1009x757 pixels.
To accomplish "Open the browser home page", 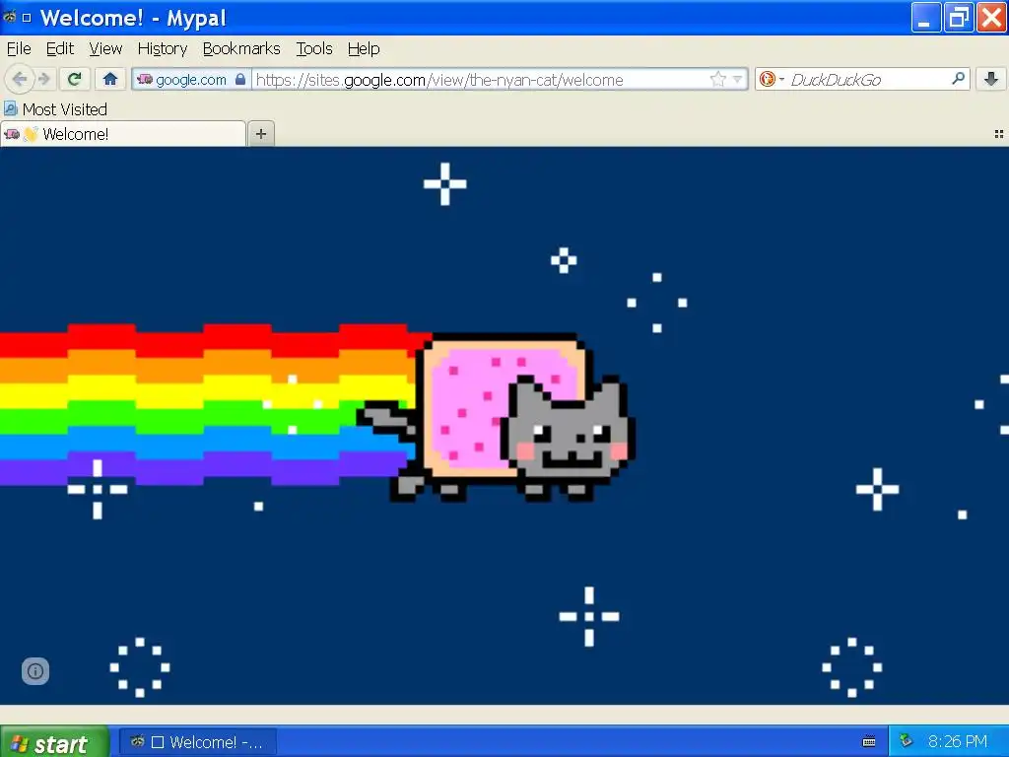I will pos(110,79).
